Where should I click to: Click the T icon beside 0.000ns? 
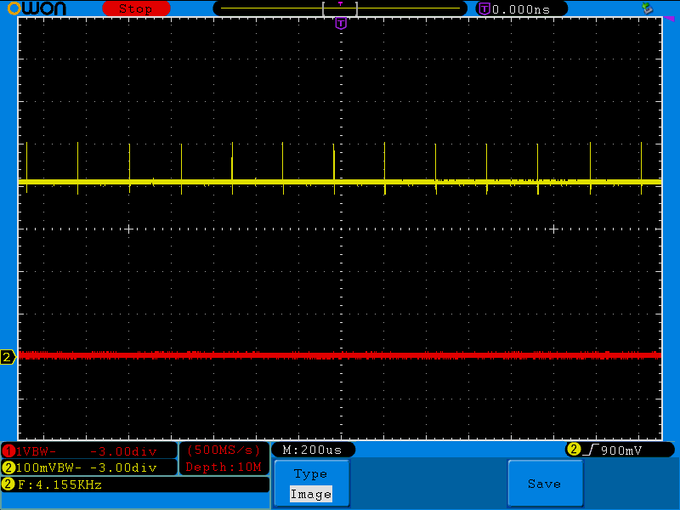pos(484,8)
